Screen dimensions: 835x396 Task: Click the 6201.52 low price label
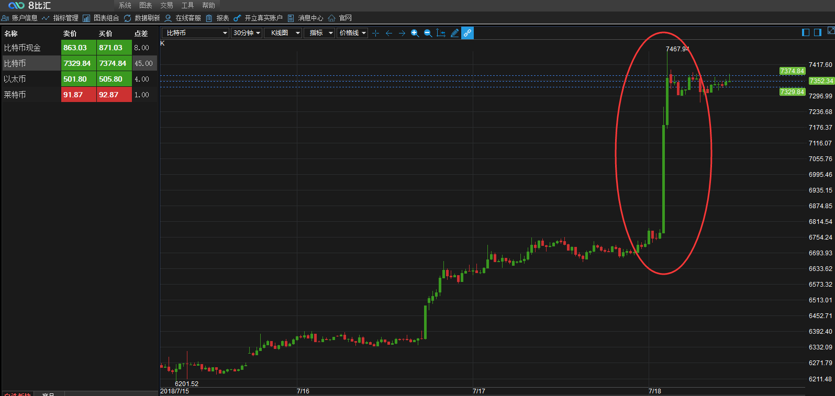coord(187,384)
